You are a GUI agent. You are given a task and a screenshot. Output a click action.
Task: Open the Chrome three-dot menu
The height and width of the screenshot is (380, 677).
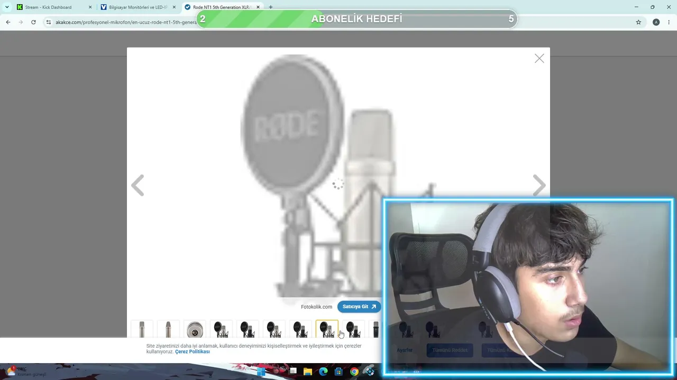tap(669, 22)
